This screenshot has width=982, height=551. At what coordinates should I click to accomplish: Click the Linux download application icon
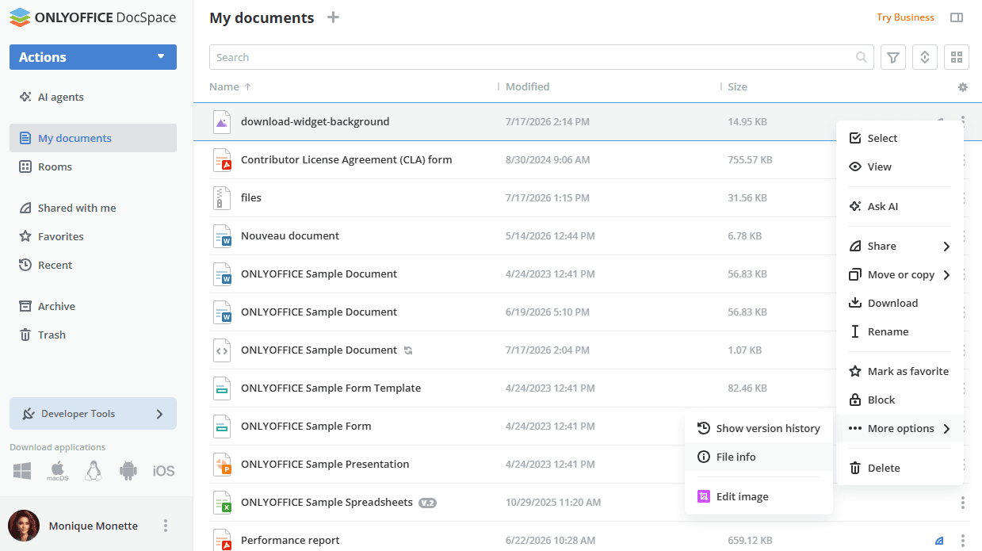tap(94, 471)
